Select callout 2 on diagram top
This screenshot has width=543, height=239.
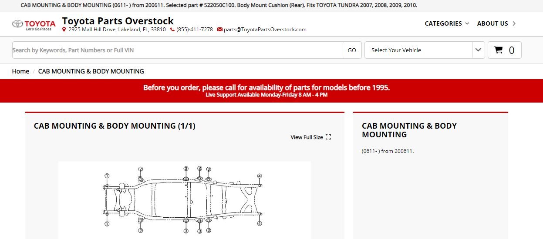(141, 169)
